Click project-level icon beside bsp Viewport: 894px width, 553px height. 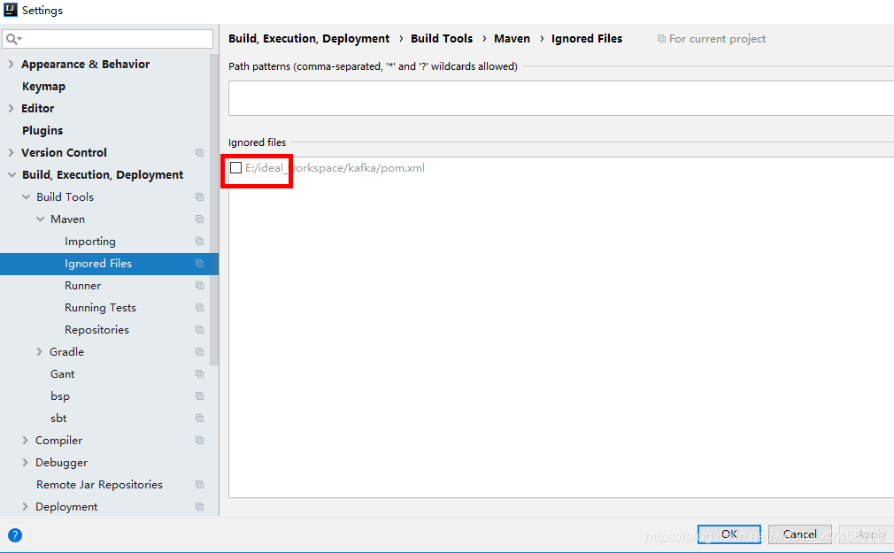pyautogui.click(x=199, y=396)
